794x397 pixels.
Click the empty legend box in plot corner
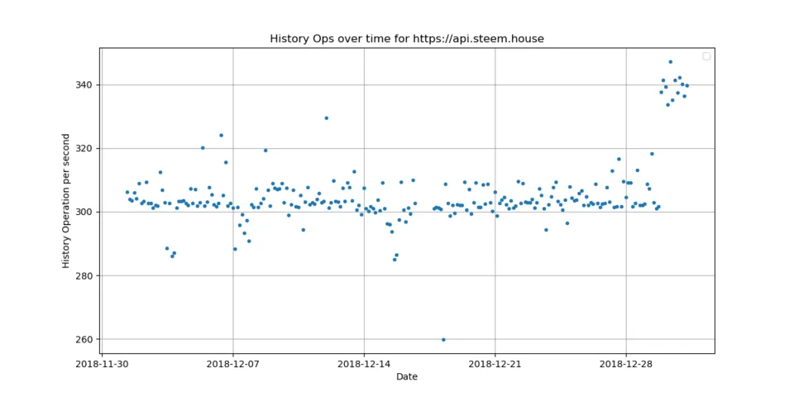tap(706, 56)
